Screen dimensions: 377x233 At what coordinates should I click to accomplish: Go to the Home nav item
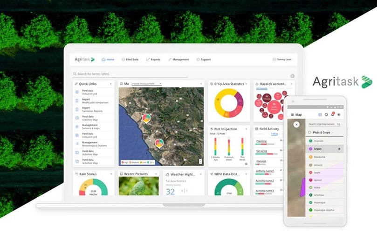[x=108, y=60]
